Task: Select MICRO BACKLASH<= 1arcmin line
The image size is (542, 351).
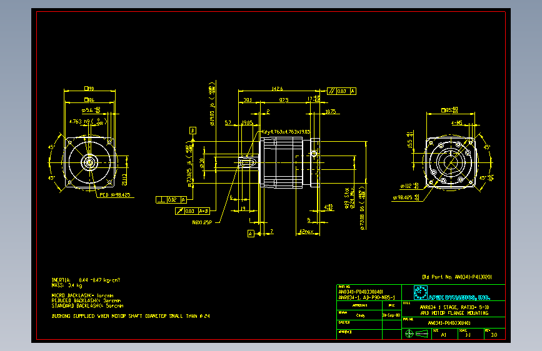Action: [x=83, y=295]
